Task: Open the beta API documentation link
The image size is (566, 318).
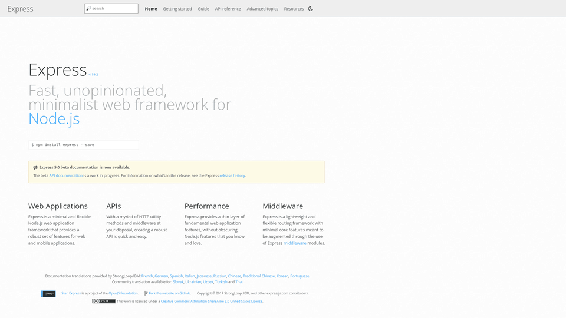Action: (x=65, y=175)
